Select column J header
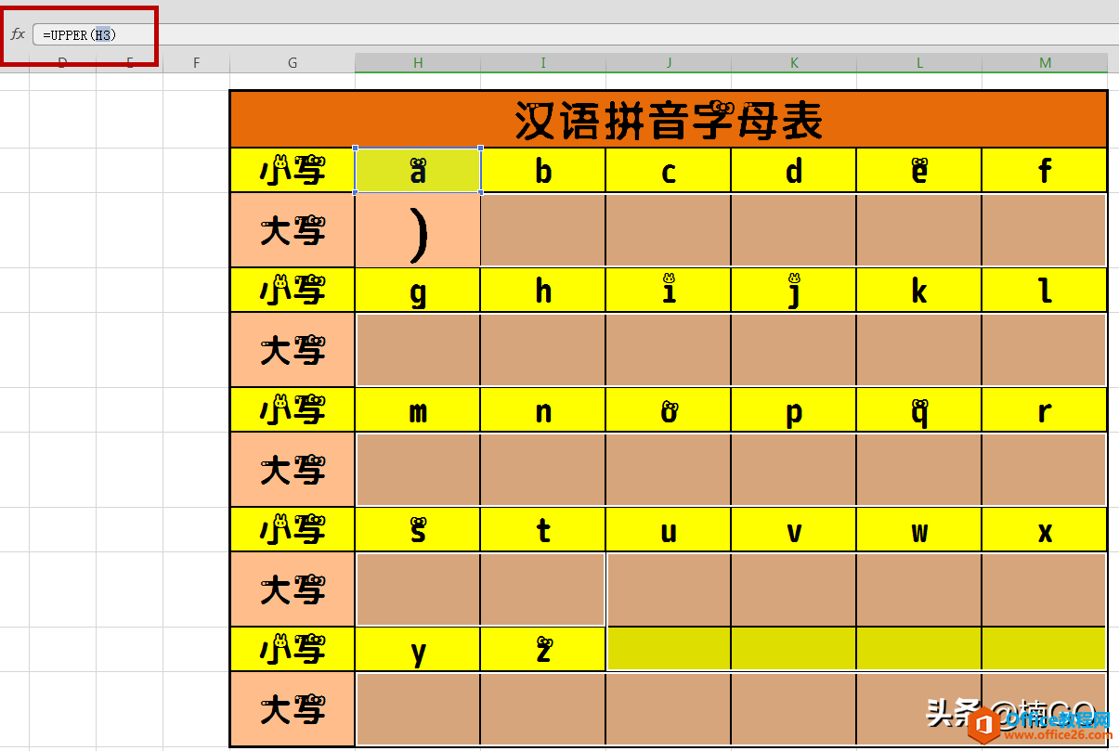1119x751 pixels. click(669, 62)
